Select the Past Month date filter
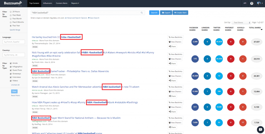 point(11,19)
